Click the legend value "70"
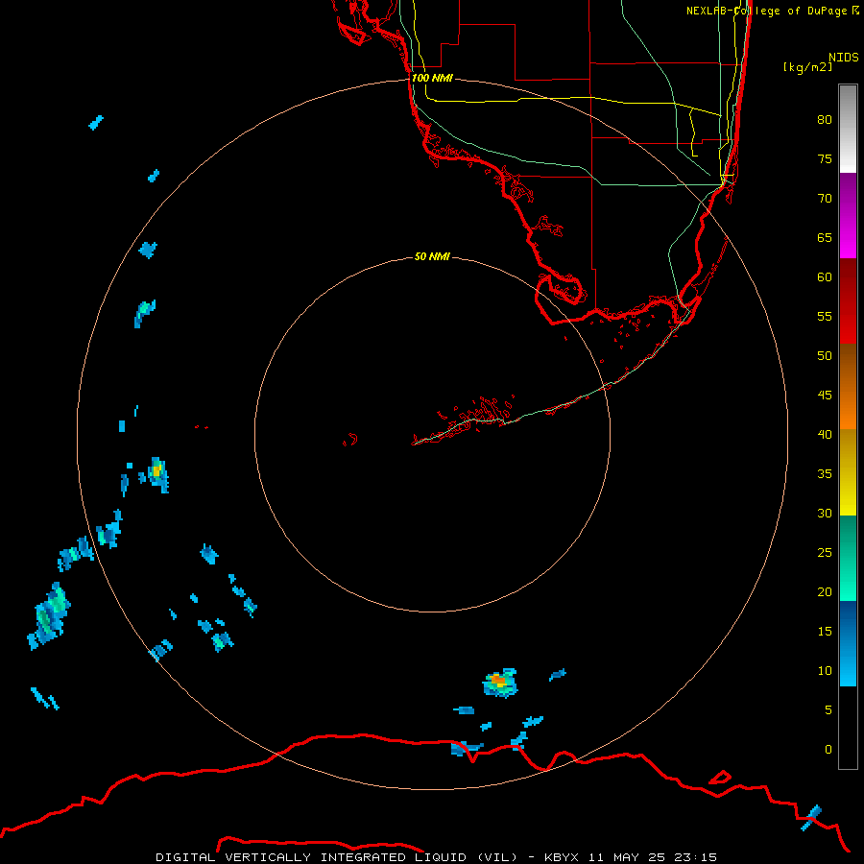Image resolution: width=864 pixels, height=864 pixels. [825, 199]
